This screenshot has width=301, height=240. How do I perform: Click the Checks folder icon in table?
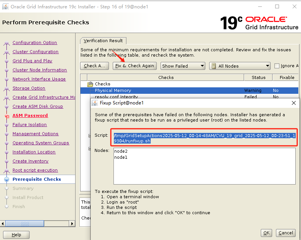90,84
